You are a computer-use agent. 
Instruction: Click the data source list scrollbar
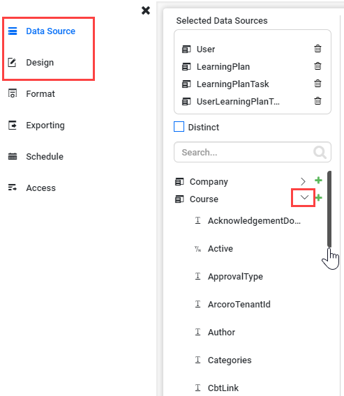click(329, 209)
